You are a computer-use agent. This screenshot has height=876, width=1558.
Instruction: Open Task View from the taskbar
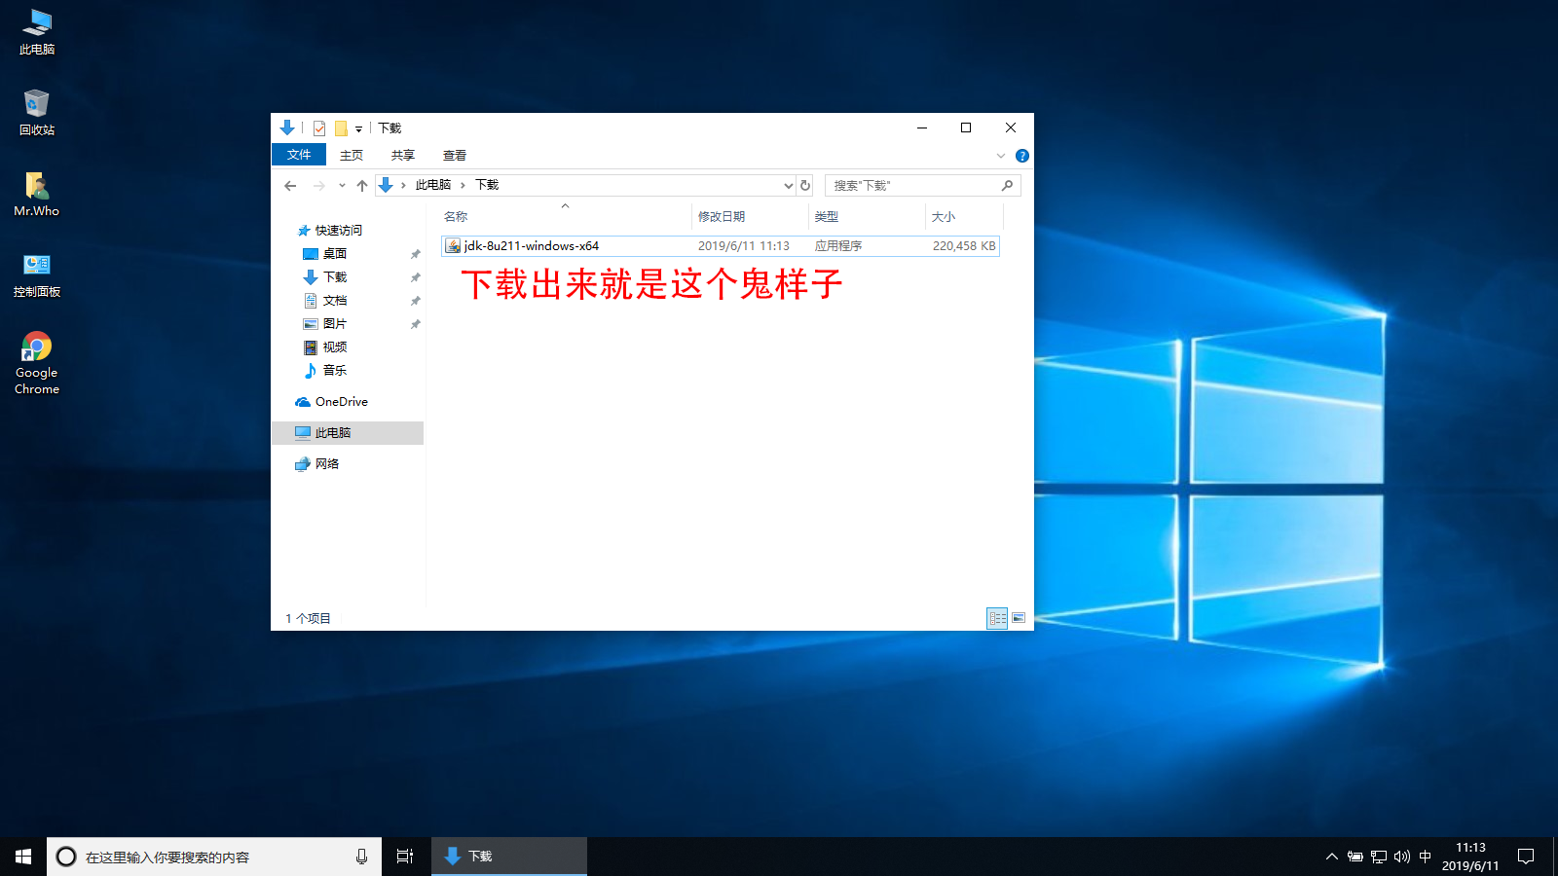point(405,857)
